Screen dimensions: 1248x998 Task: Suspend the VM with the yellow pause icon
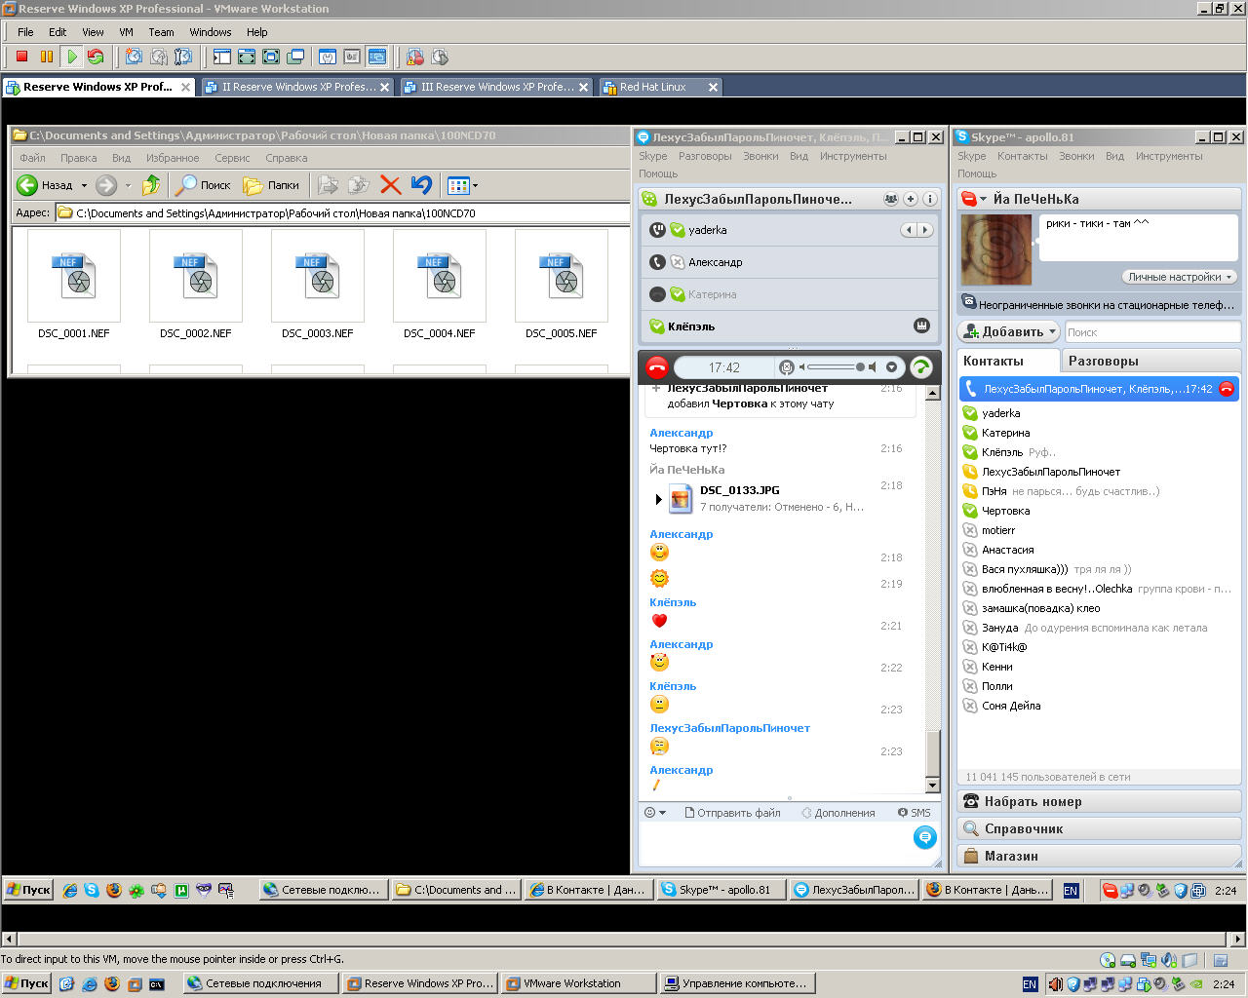[x=46, y=57]
